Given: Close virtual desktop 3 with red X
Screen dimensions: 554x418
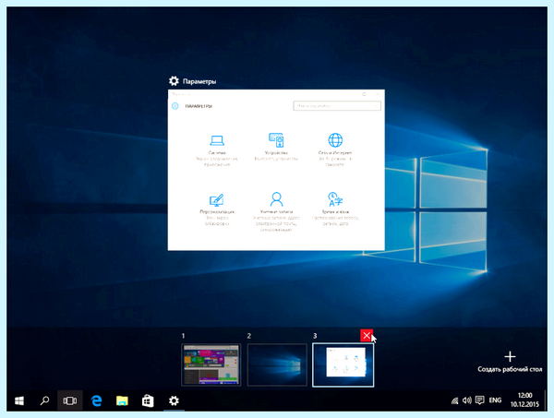Looking at the screenshot, I should click(367, 335).
